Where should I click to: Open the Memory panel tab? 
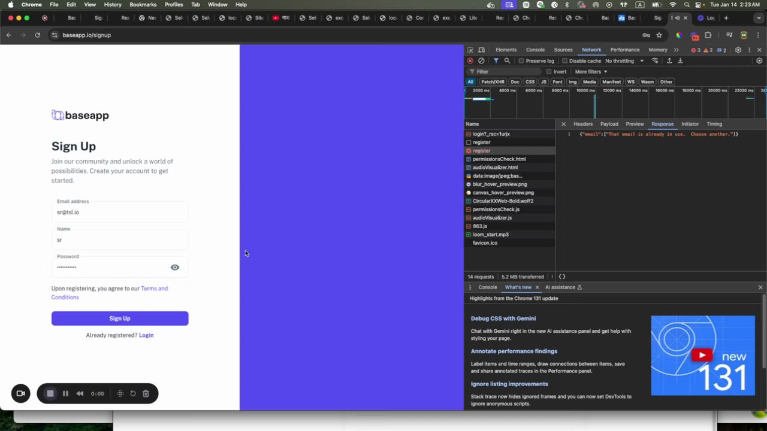point(658,50)
